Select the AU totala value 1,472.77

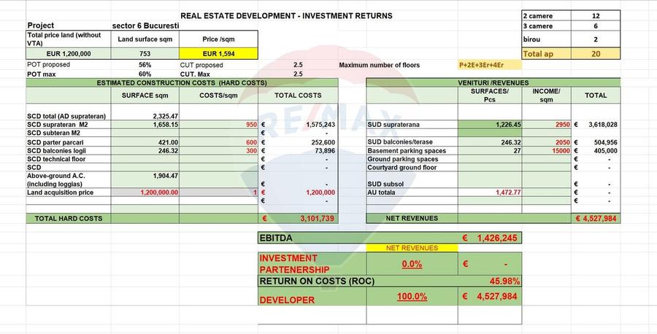click(490, 193)
